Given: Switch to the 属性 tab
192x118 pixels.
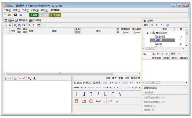Looking at the screenshot, I should click(114, 78).
